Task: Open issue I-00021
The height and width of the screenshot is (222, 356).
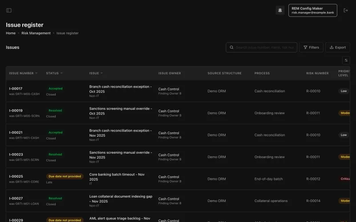Action: point(16,132)
